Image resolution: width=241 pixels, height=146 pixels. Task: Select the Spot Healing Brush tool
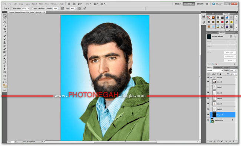[5, 36]
